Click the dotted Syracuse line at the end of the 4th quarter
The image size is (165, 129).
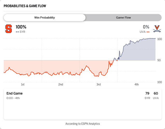155,38
